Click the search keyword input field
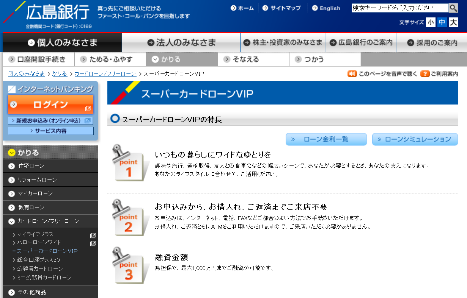467x298 pixels. click(400, 8)
